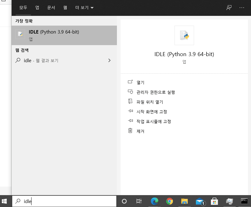Click the 관리자 권한으로 실행 shield icon
The width and height of the screenshot is (251, 207).
point(130,92)
